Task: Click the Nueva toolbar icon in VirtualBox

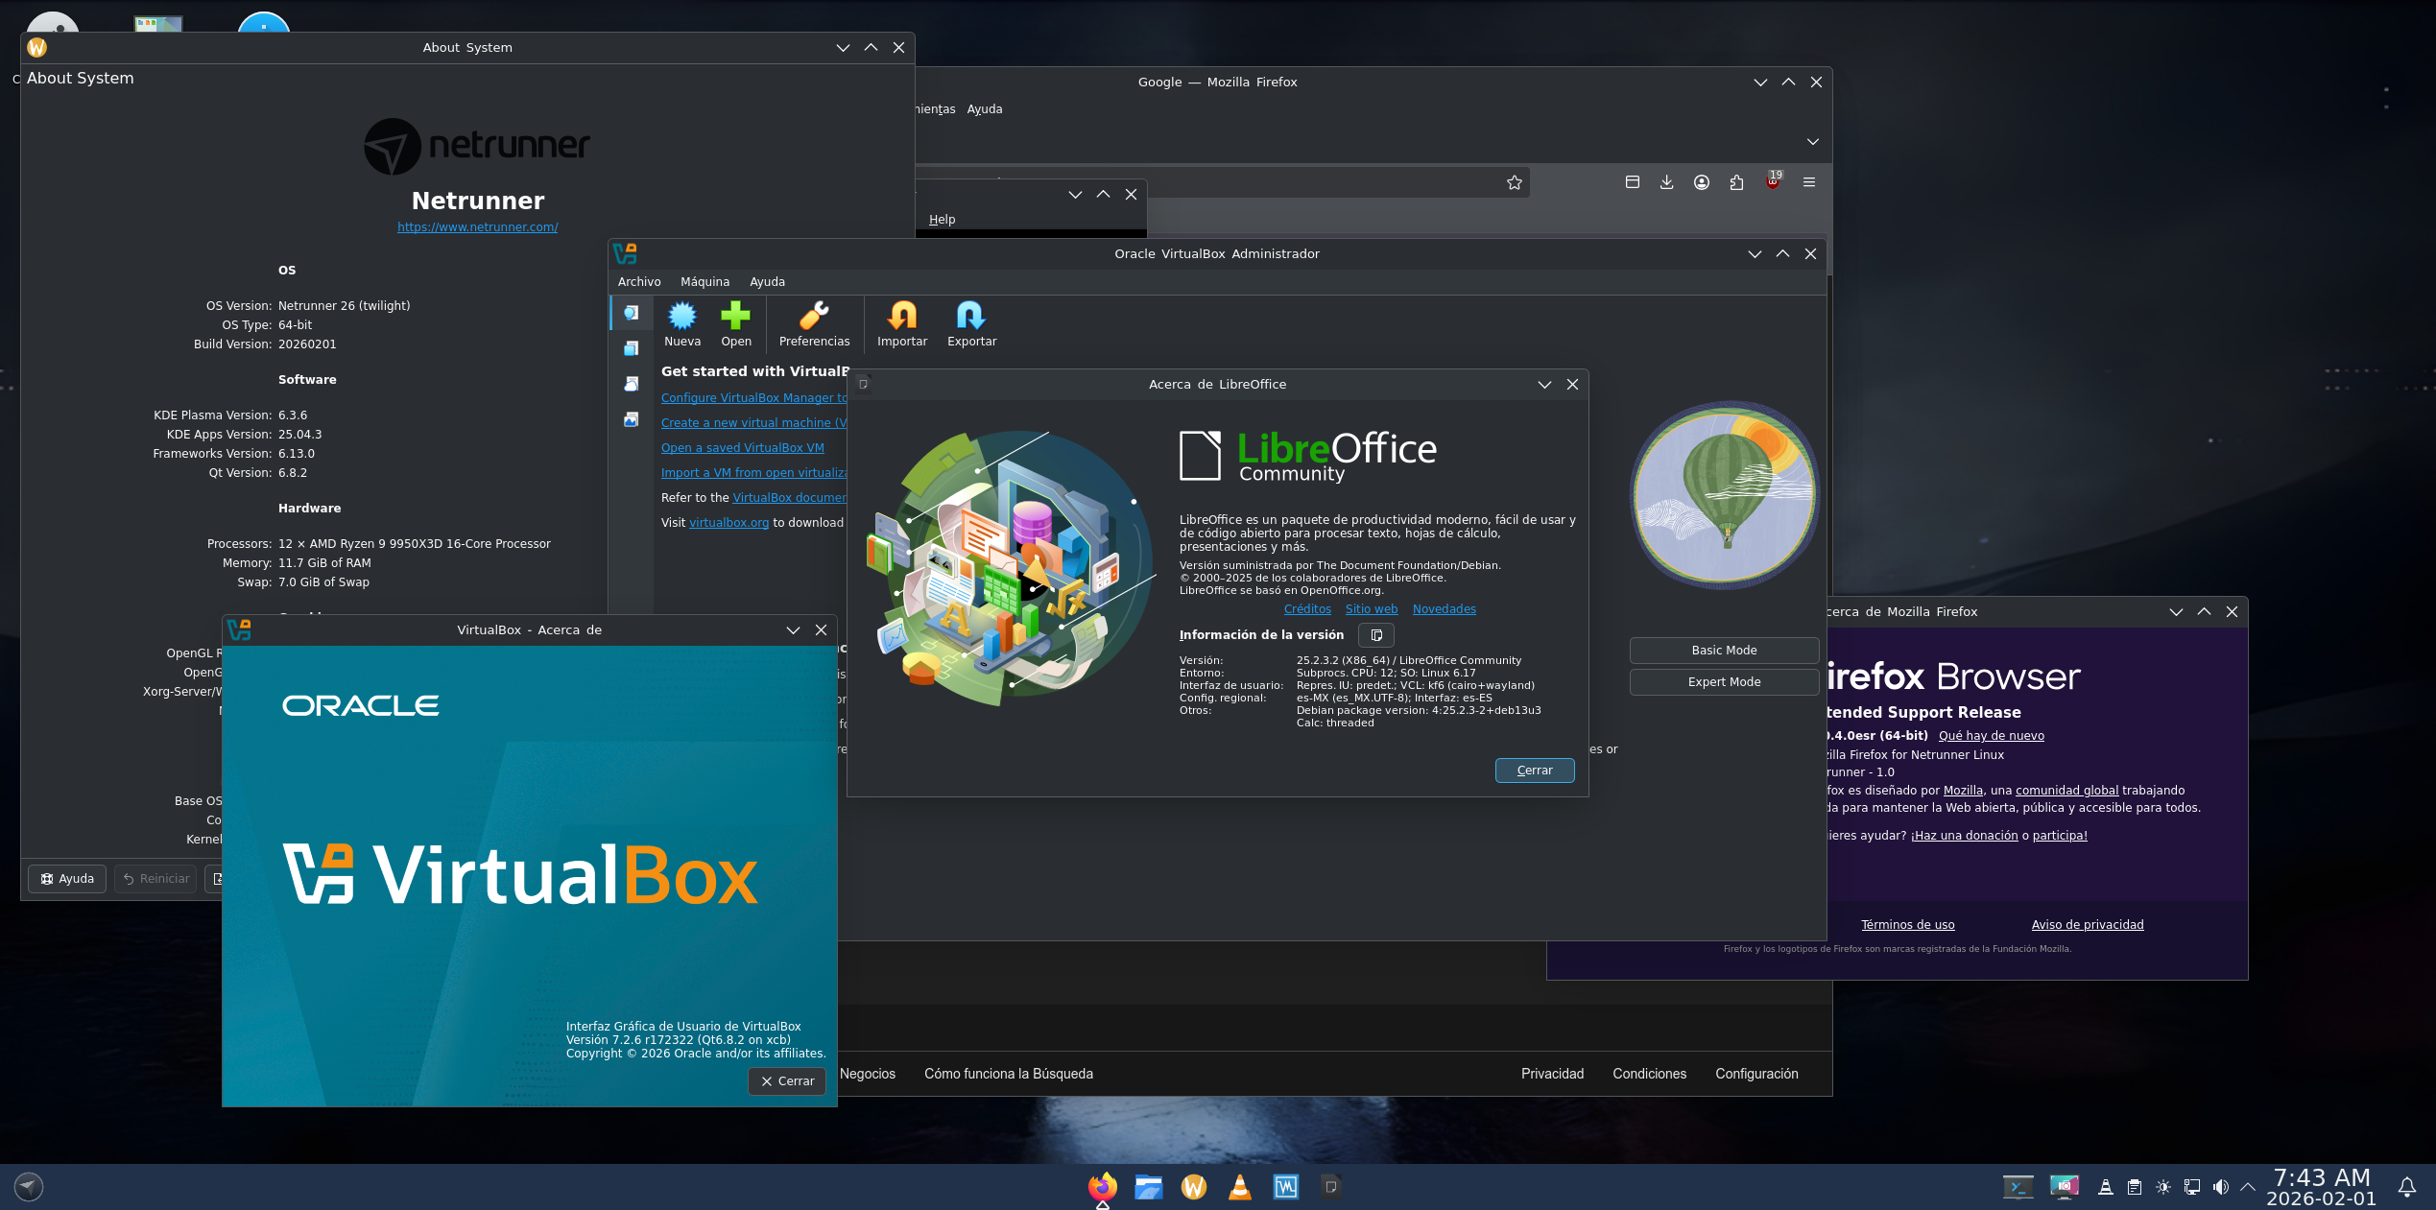Action: pos(681,316)
